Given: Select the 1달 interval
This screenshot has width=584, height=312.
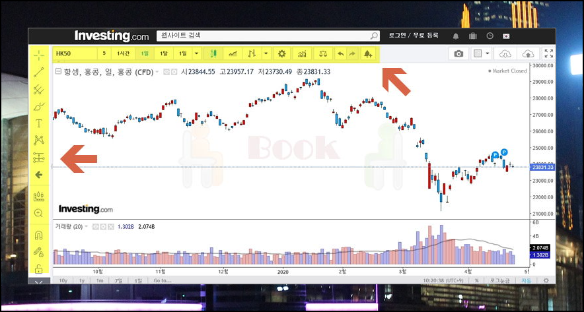Looking at the screenshot, I should (x=164, y=53).
